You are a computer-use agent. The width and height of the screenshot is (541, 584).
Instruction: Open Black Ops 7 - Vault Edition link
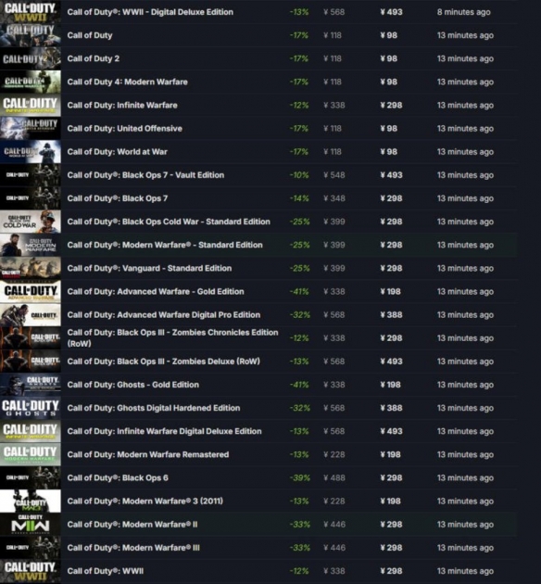tap(145, 175)
